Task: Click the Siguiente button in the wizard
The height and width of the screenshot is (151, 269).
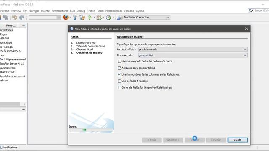Action: 173,140
